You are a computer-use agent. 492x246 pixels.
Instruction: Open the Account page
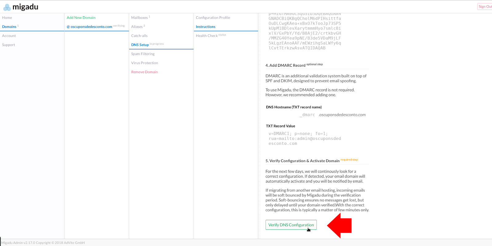pyautogui.click(x=9, y=36)
